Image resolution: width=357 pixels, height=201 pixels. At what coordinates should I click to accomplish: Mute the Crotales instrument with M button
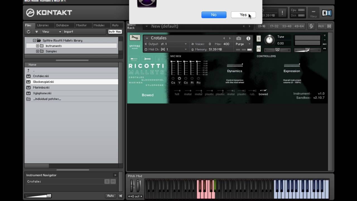tap(259, 49)
